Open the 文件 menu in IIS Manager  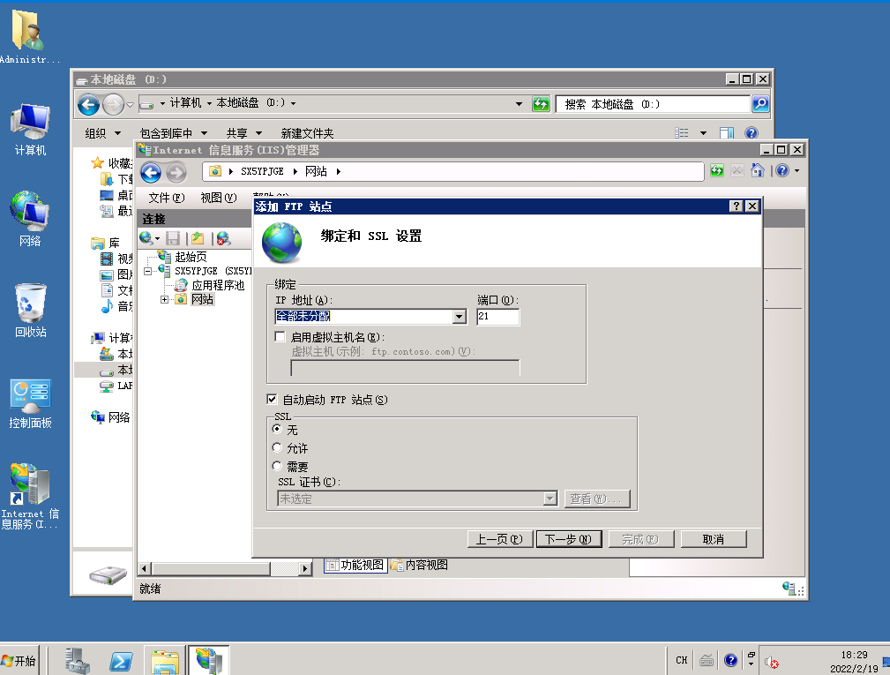(167, 198)
